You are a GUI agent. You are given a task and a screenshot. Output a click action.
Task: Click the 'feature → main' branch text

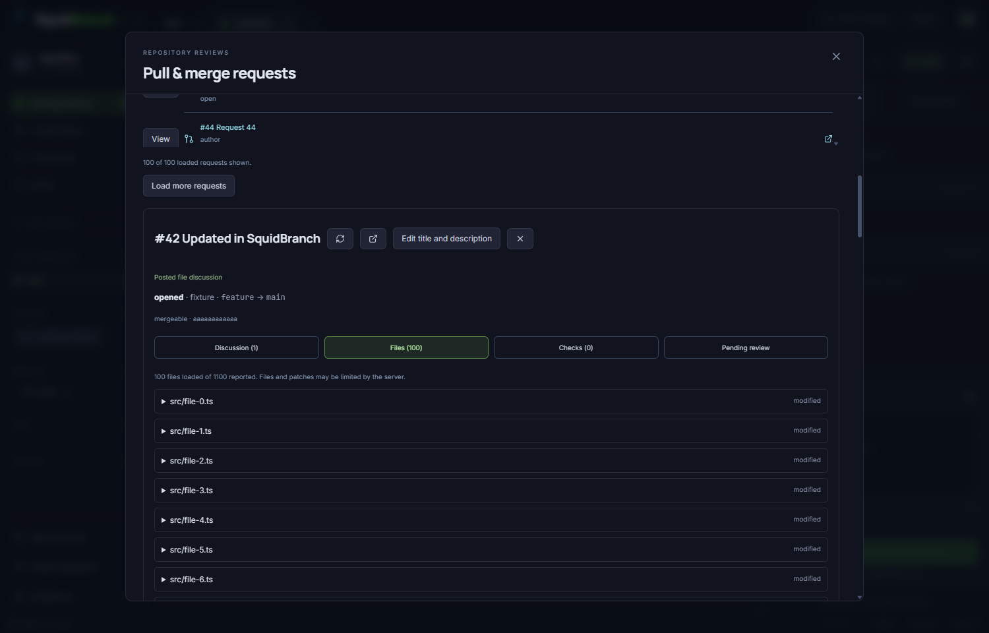(253, 297)
